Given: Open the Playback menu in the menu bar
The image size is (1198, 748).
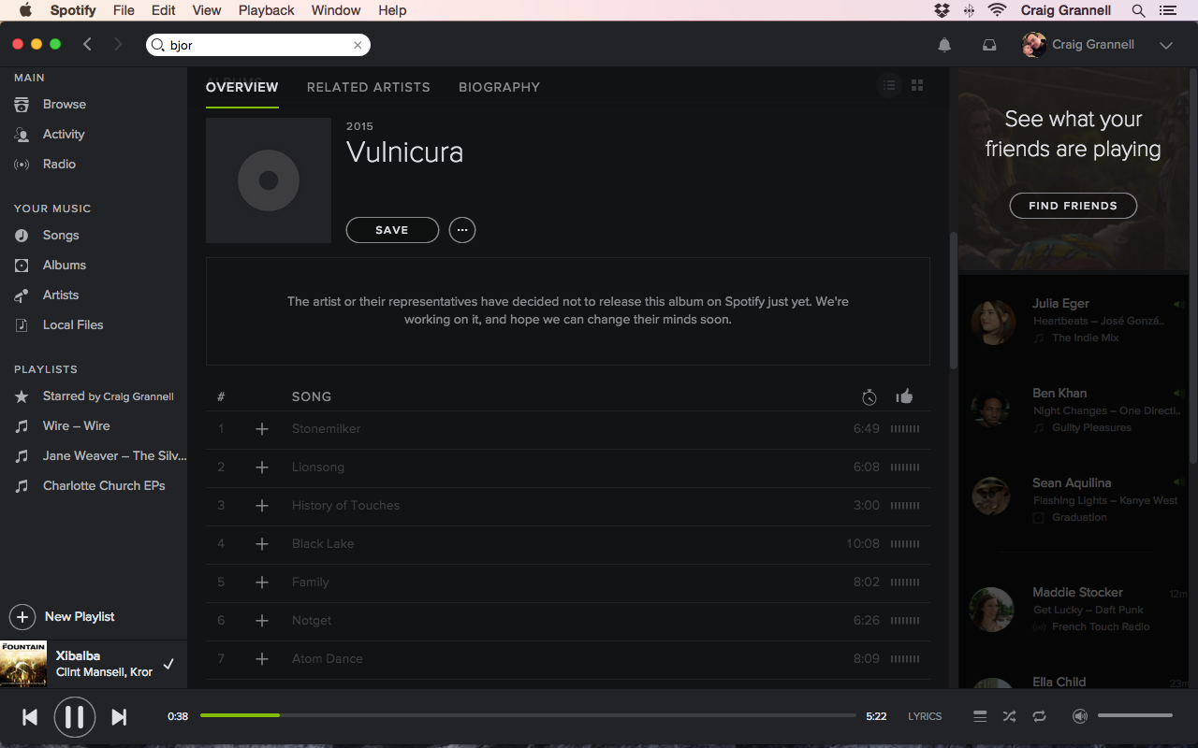Looking at the screenshot, I should click(267, 10).
